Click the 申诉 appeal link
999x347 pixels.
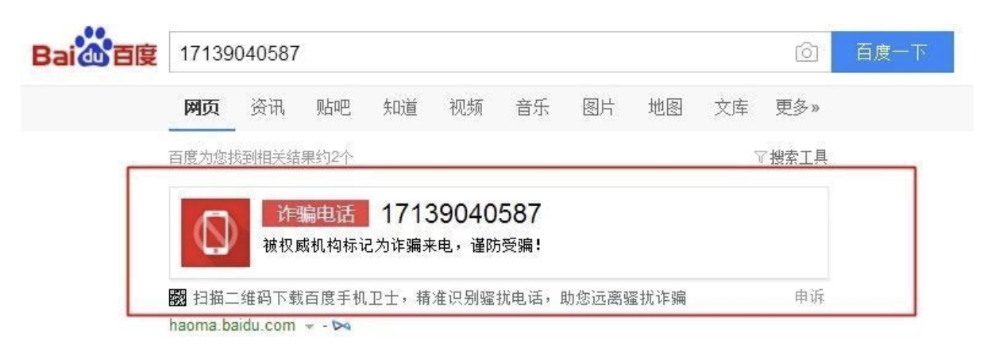[x=810, y=298]
